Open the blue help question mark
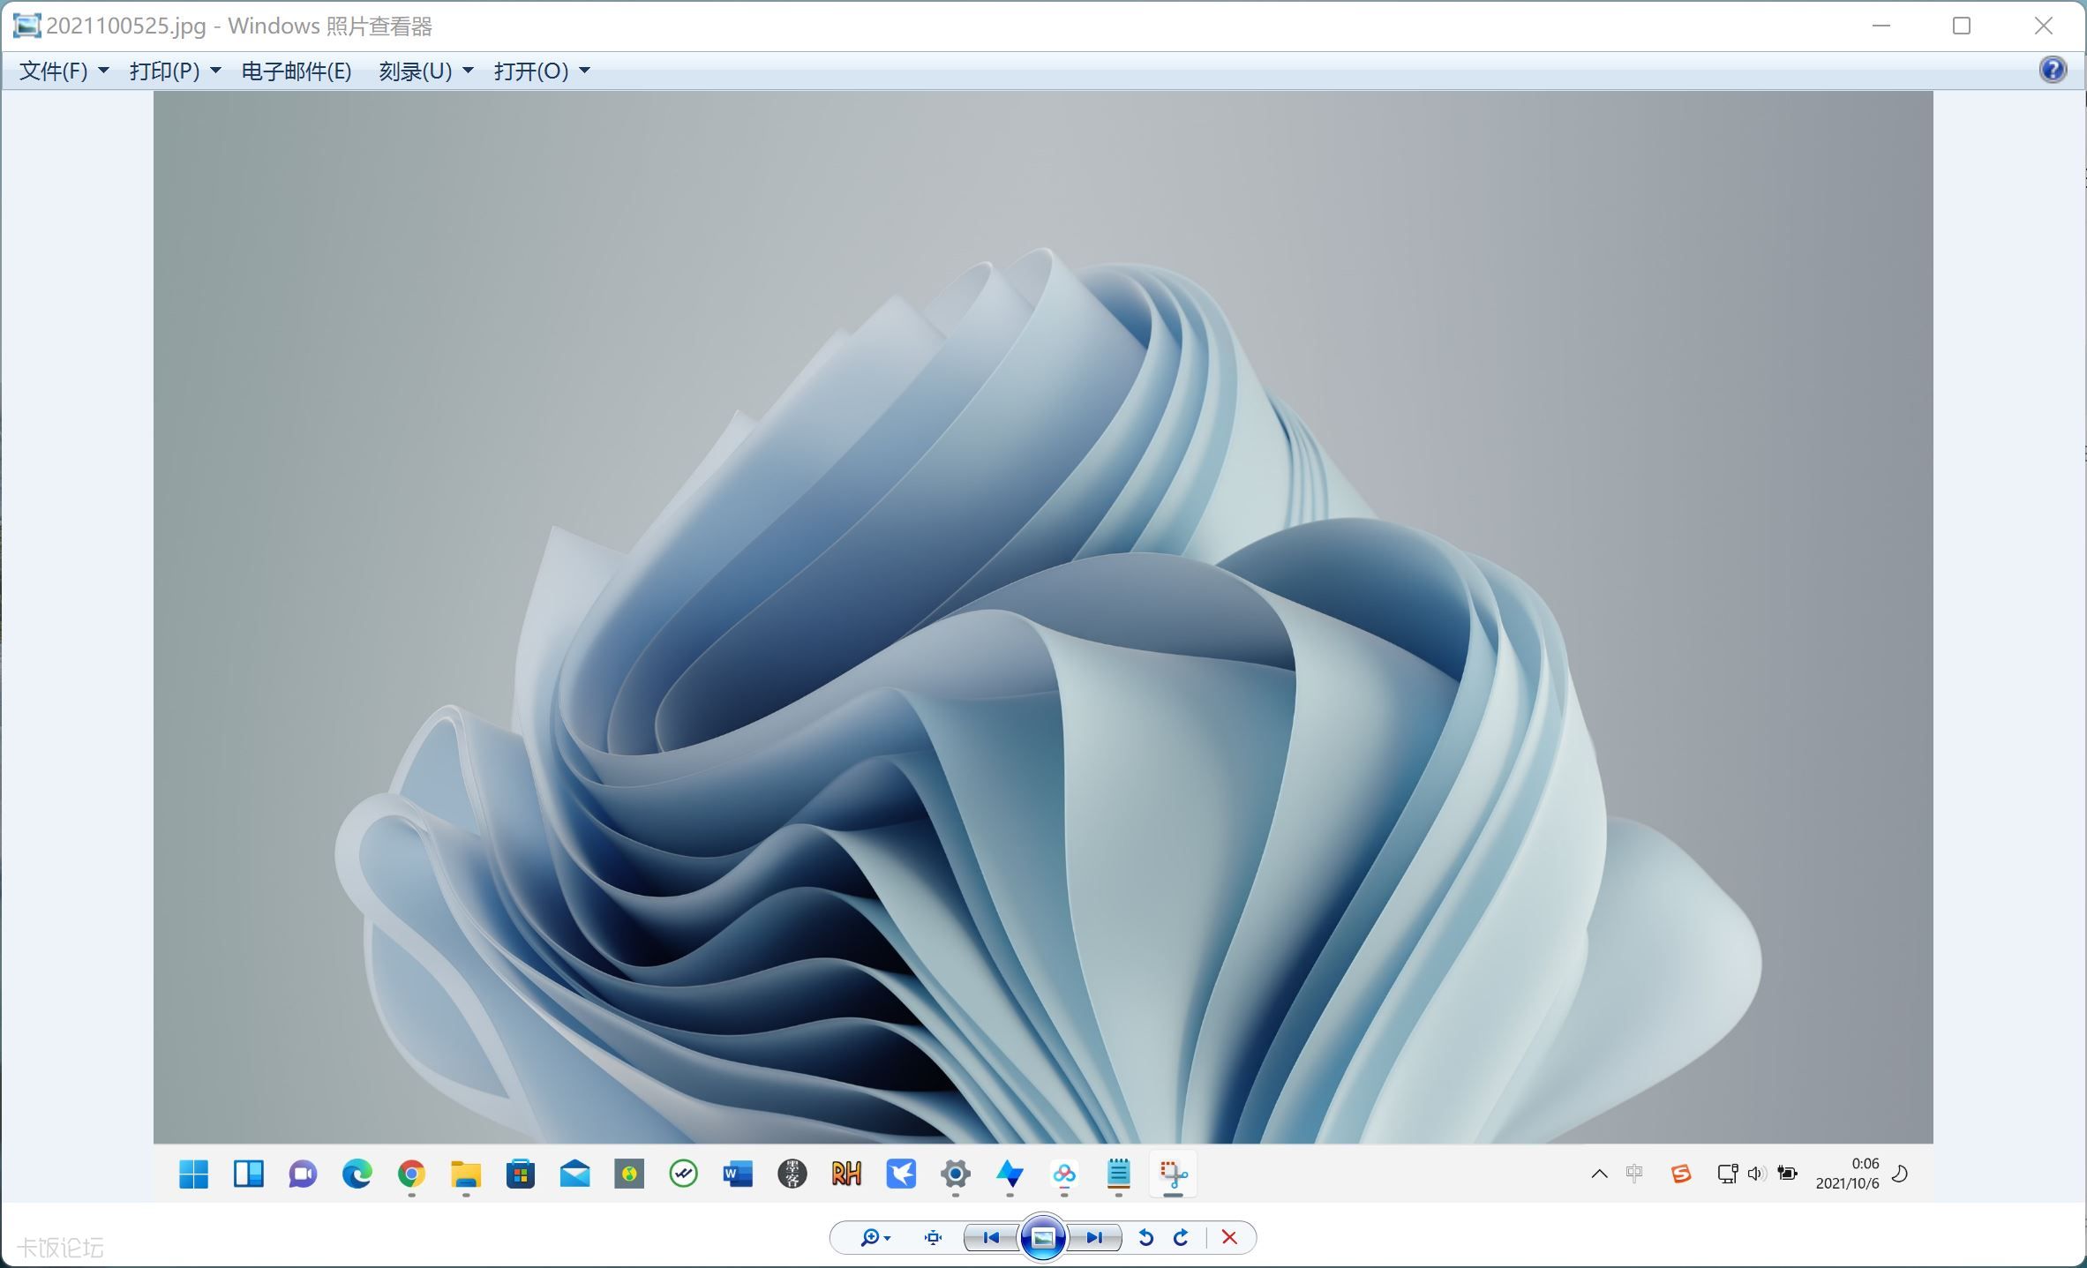Screen dimensions: 2087x1268 coord(2053,70)
